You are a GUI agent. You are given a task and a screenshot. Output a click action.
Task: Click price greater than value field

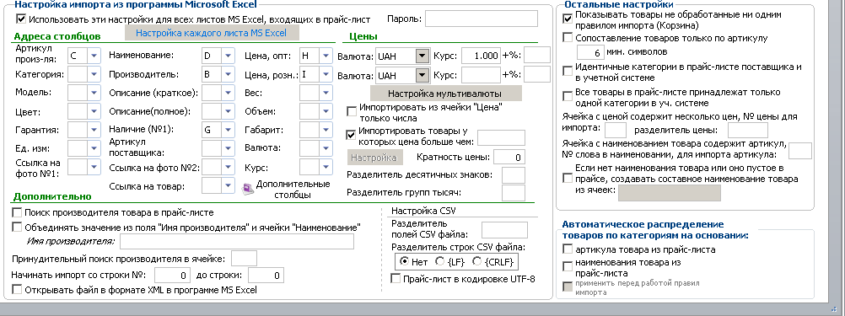pos(501,137)
